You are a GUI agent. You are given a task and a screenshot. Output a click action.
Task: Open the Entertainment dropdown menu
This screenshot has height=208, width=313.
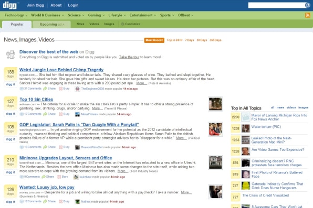pyautogui.click(x=143, y=15)
